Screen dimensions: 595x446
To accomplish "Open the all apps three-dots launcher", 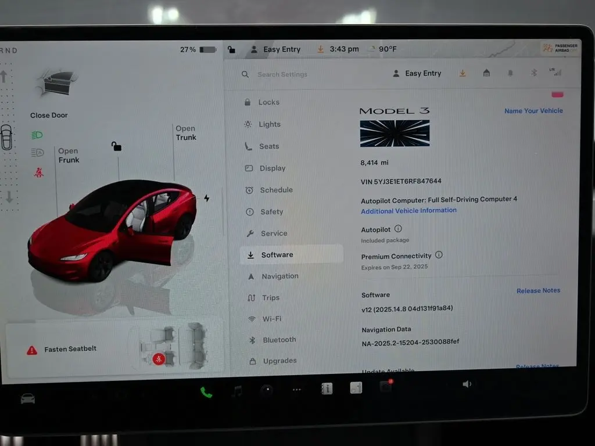I will tap(297, 390).
